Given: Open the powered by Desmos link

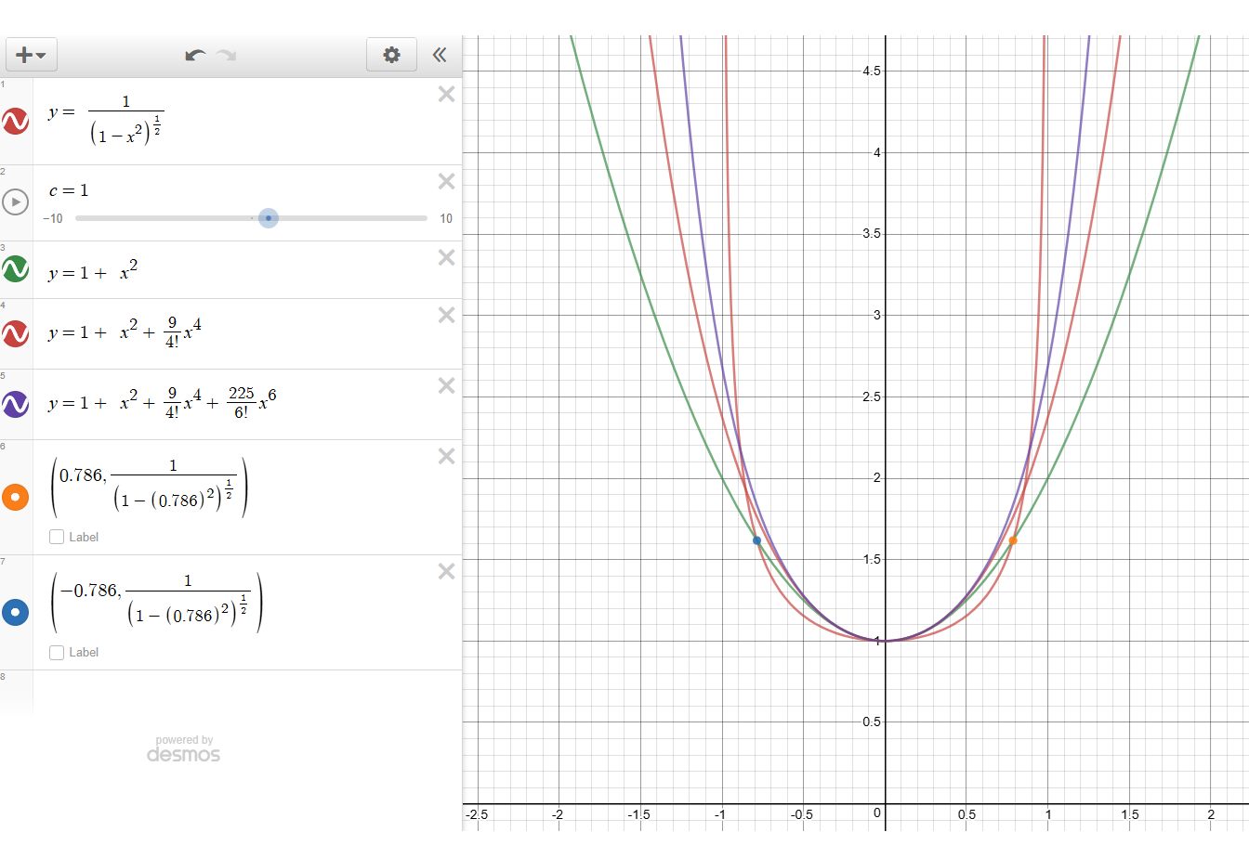Looking at the screenshot, I should click(x=184, y=749).
